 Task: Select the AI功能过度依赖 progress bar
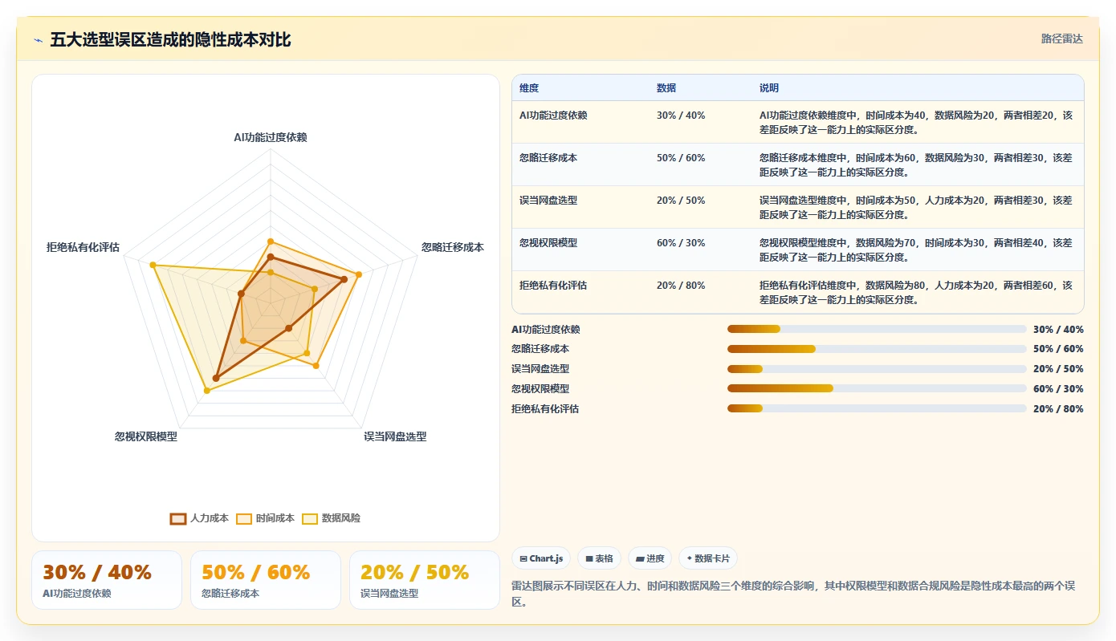coord(877,329)
